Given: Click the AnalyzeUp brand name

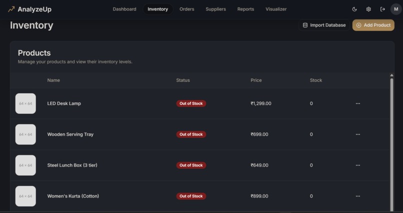Looking at the screenshot, I should [34, 9].
